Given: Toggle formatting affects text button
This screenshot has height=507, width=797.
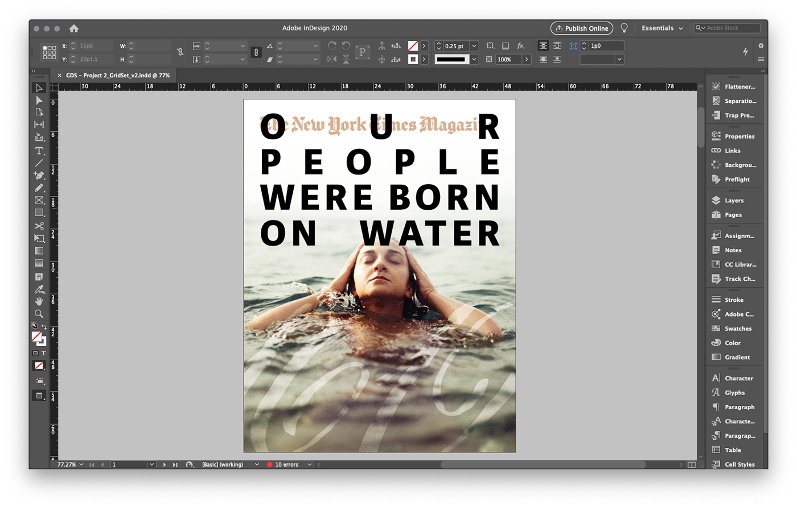Looking at the screenshot, I should (x=43, y=353).
